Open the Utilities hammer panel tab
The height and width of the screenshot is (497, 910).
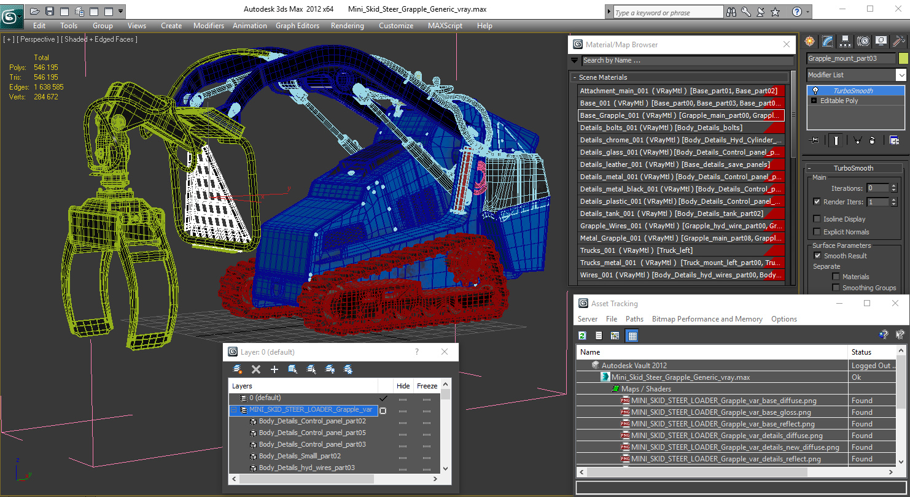click(899, 41)
